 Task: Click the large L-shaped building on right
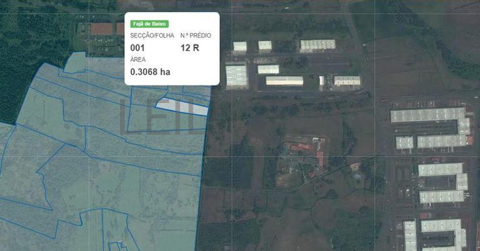point(431,122)
